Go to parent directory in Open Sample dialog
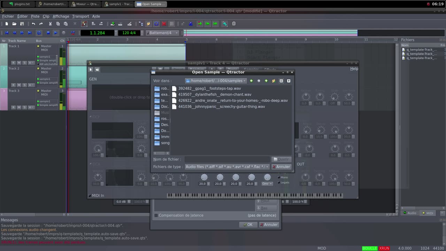 (266, 81)
